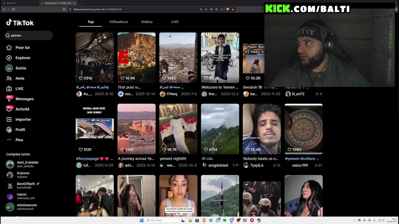Click the share icon in the address bar
The image size is (399, 224).
pyautogui.click(x=222, y=9)
